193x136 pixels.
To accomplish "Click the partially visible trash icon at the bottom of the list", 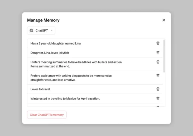I will click(x=158, y=106).
